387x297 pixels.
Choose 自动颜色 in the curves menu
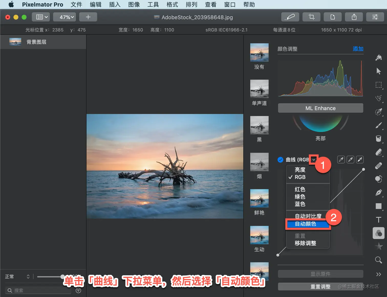(x=308, y=224)
